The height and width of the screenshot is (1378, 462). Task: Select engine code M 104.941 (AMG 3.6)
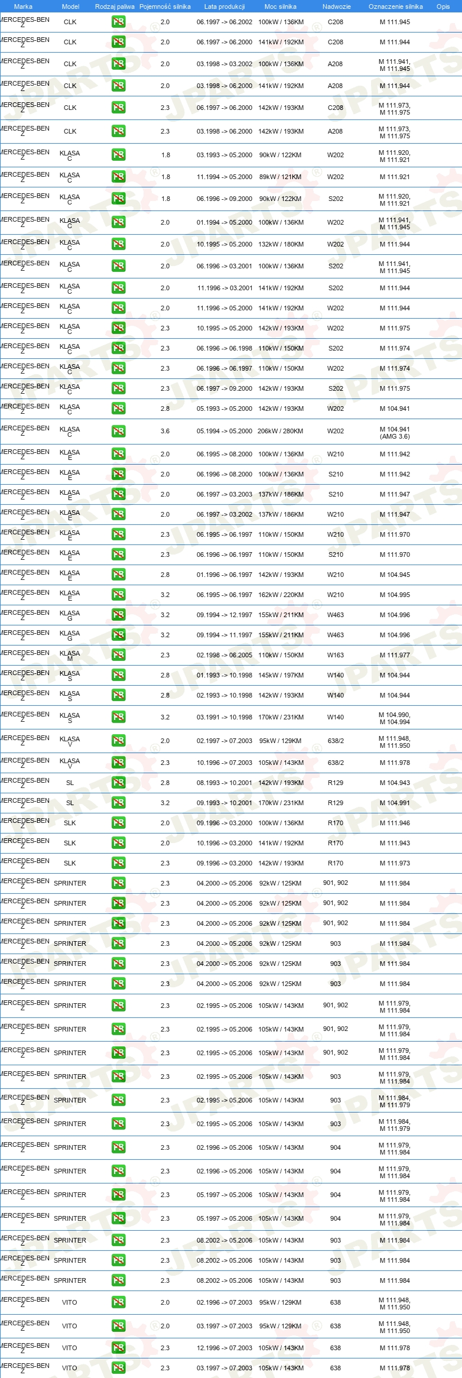coord(395,433)
